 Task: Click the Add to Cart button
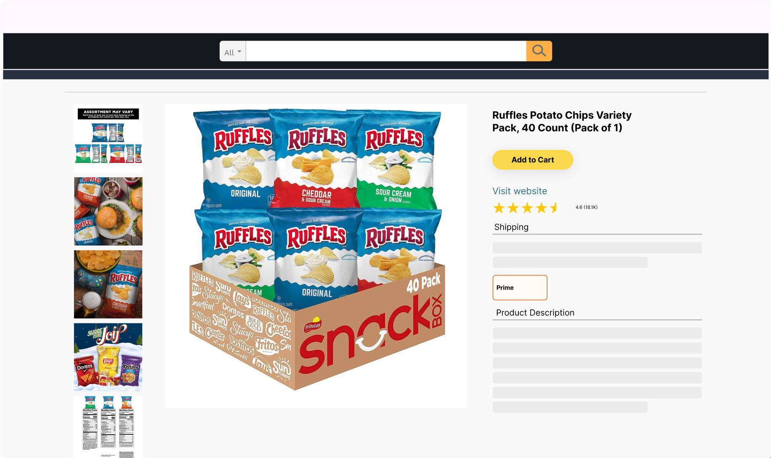click(x=532, y=160)
